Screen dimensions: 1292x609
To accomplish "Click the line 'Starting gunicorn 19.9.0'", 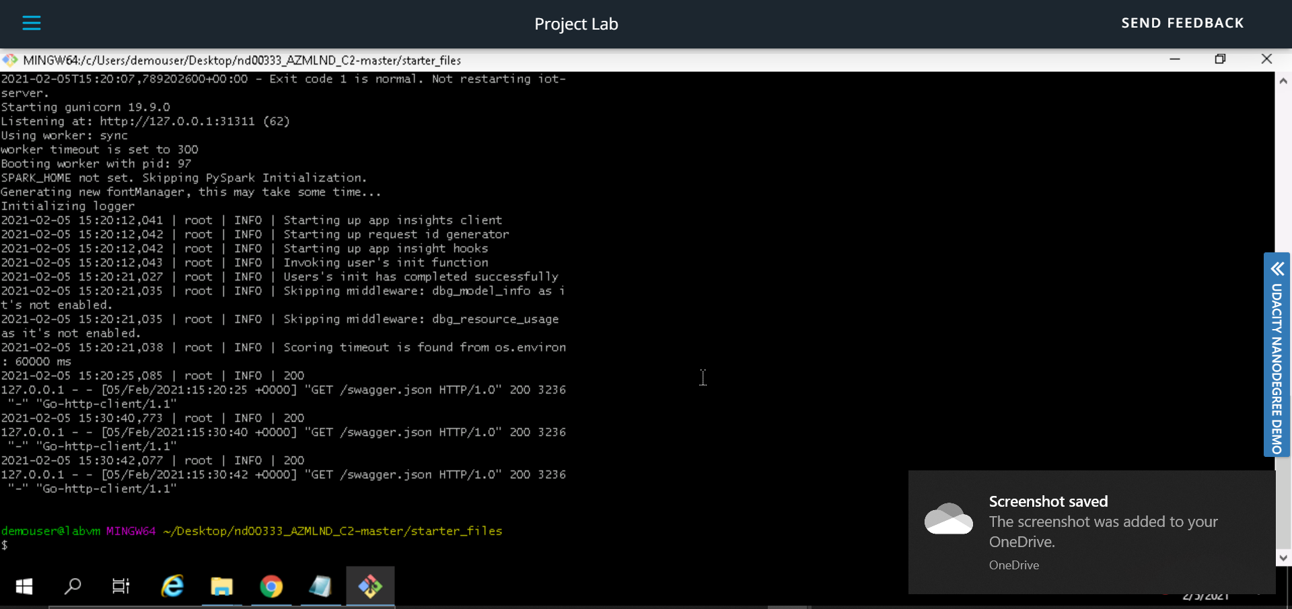I will (x=85, y=107).
